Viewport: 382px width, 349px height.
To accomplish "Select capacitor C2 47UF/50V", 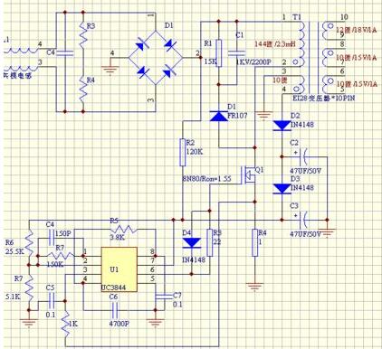I will click(x=304, y=156).
